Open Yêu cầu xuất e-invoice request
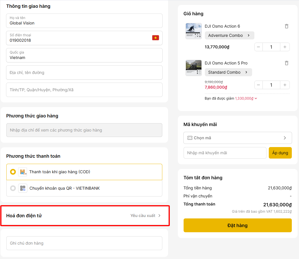 (x=146, y=216)
